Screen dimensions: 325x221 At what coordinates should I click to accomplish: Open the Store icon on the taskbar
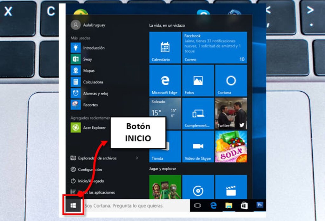pos(244,205)
